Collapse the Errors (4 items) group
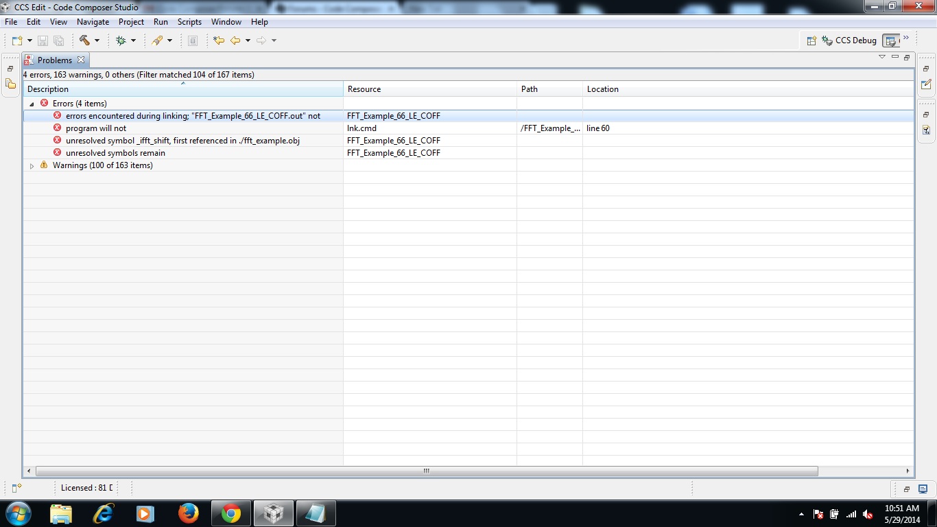Screen dimensions: 937x527 [x=32, y=104]
